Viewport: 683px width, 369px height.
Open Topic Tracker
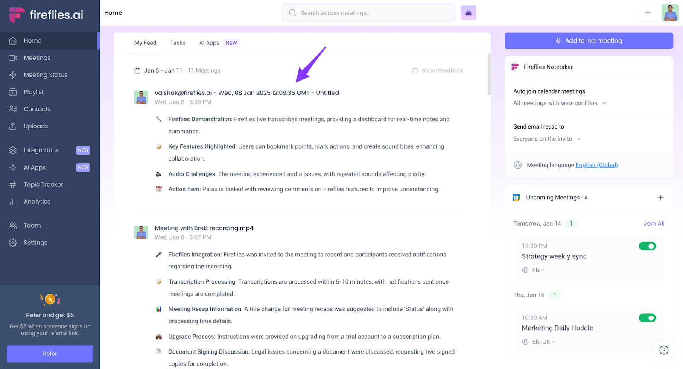pos(50,184)
